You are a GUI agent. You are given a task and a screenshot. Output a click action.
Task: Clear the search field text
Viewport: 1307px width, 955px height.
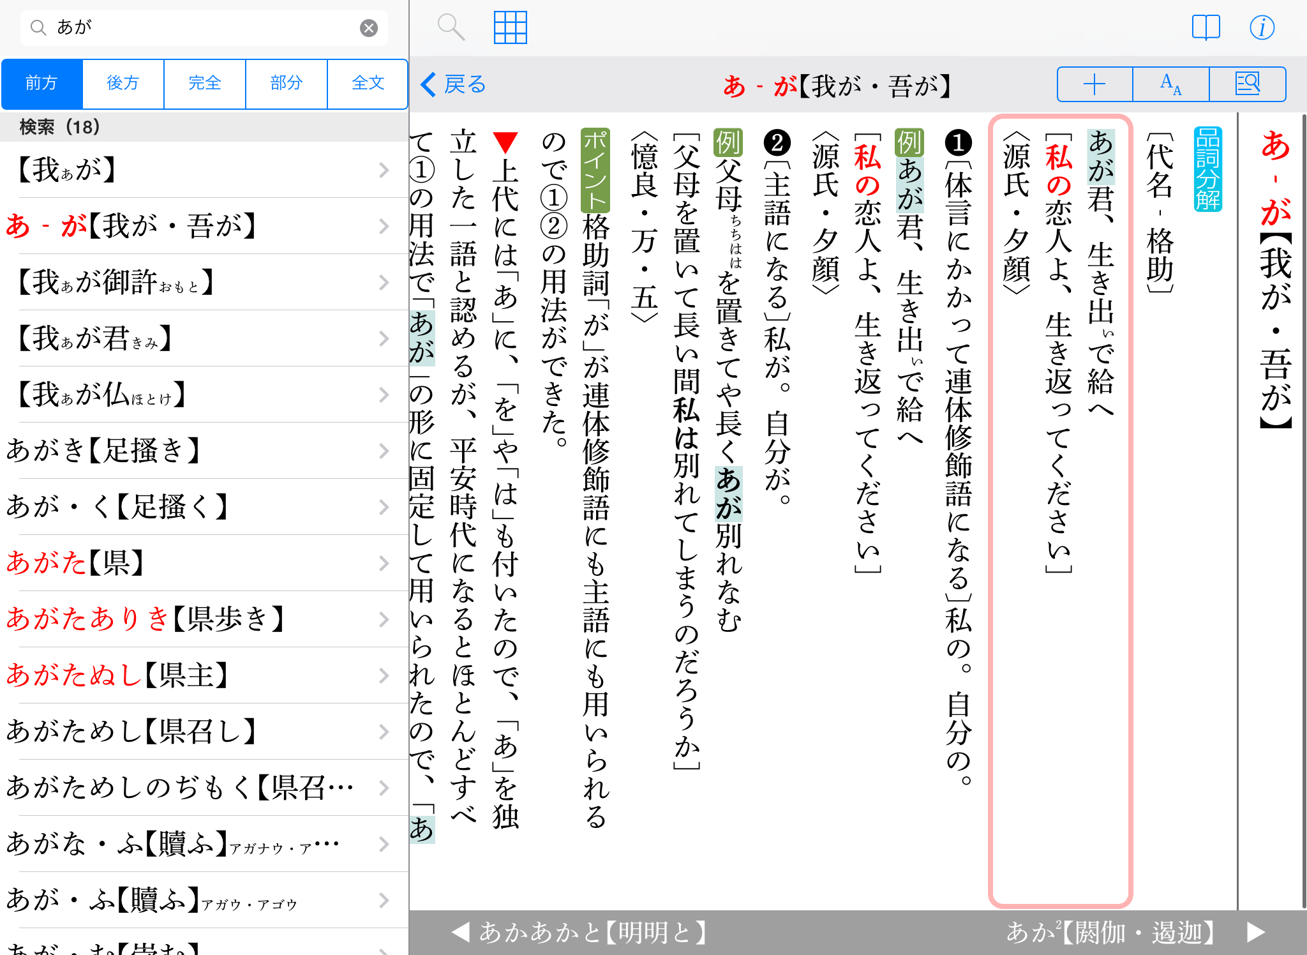pyautogui.click(x=368, y=28)
